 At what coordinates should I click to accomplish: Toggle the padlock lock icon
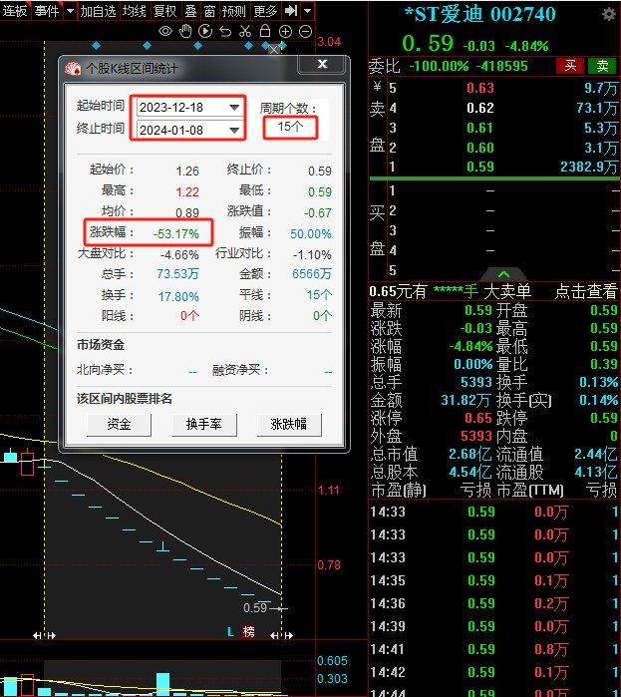point(265,31)
